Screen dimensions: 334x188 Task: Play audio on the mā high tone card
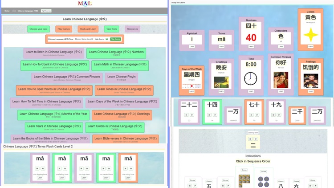[87, 168]
